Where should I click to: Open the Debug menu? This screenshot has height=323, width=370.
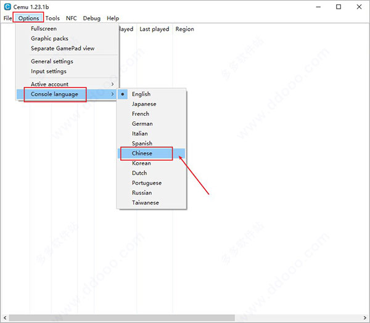pos(91,18)
